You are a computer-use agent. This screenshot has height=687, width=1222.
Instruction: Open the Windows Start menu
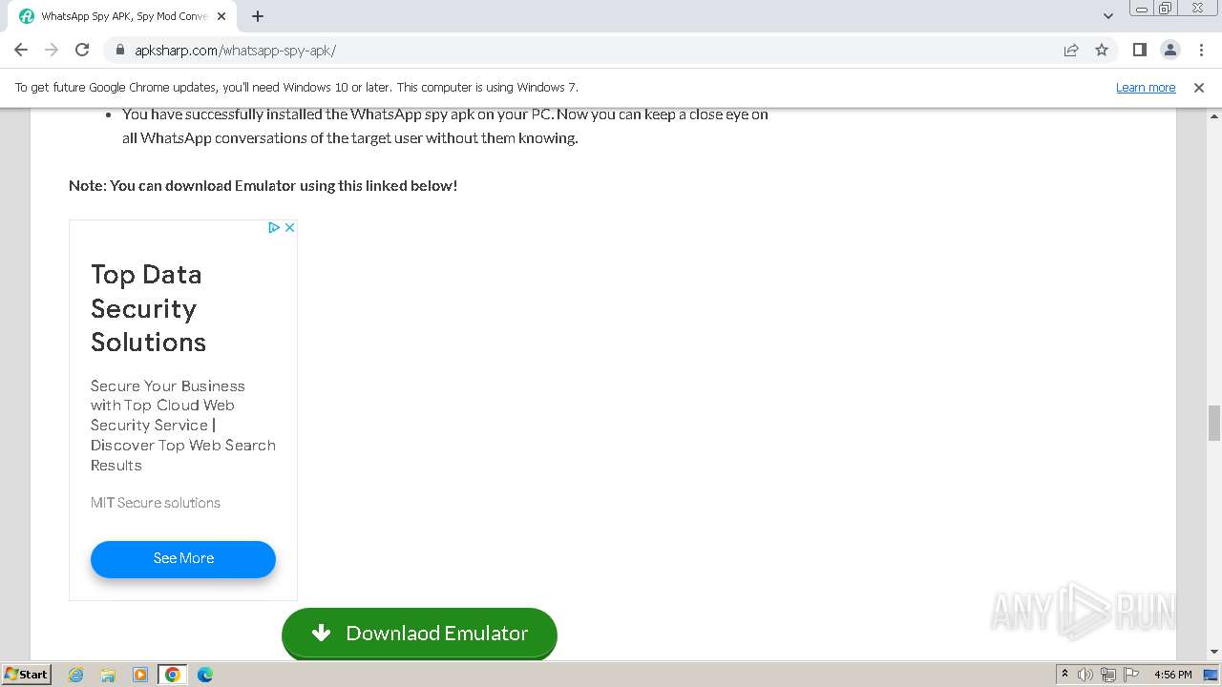26,674
